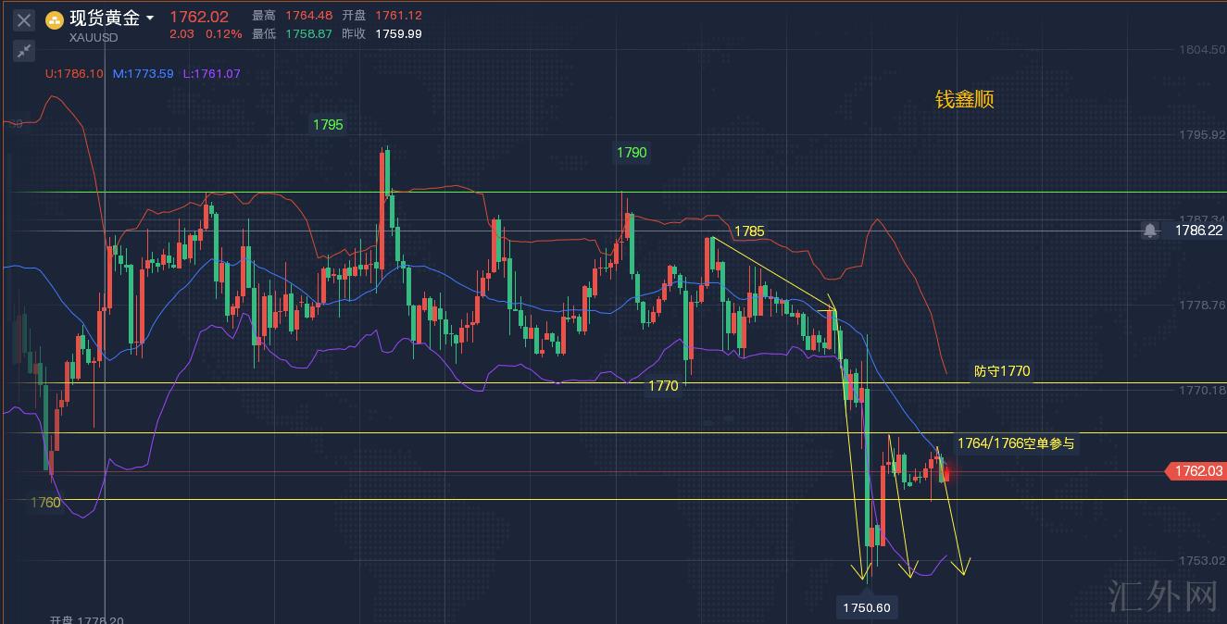1227x624 pixels.
Task: Select the green 1795 peak label
Action: tap(328, 125)
